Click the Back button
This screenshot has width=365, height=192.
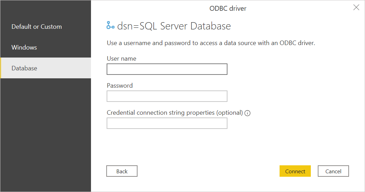[x=122, y=171]
